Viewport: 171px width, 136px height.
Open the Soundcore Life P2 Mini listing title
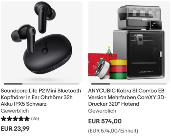pyautogui.click(x=41, y=97)
